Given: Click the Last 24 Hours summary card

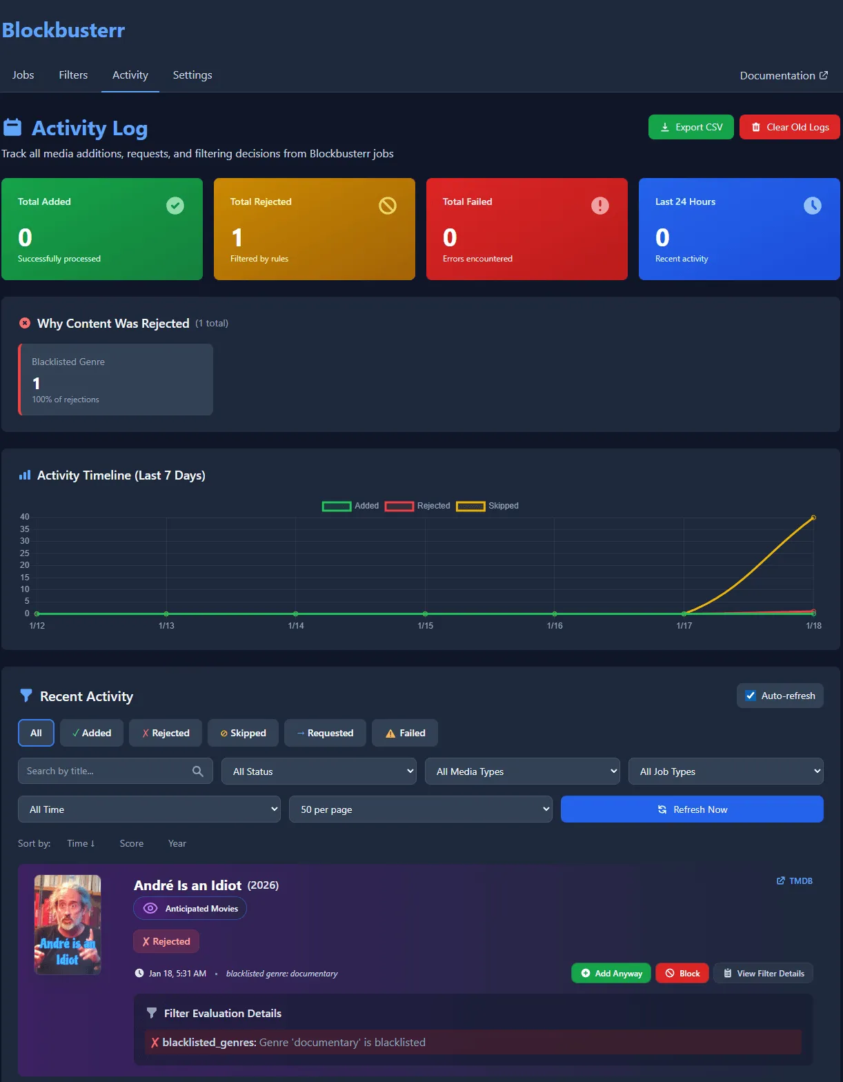Looking at the screenshot, I should pos(740,229).
